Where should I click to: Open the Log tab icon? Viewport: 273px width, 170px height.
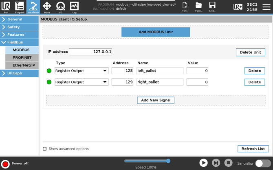[74, 7]
